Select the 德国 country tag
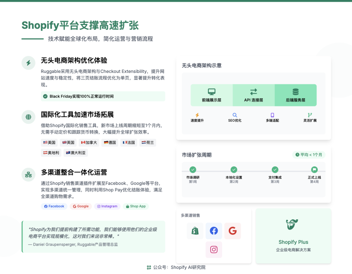 110,143
